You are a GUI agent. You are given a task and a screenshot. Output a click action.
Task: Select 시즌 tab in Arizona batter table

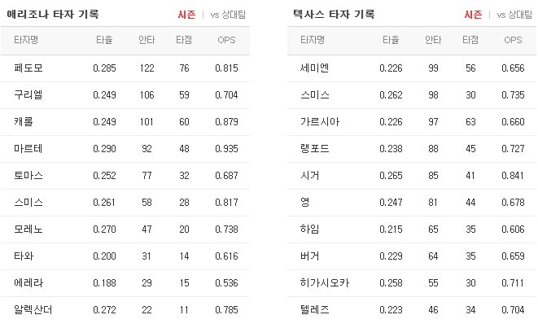[x=186, y=15]
